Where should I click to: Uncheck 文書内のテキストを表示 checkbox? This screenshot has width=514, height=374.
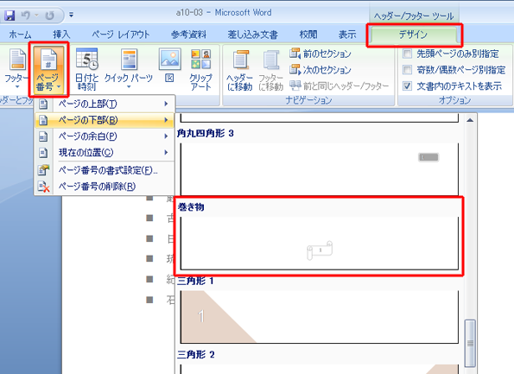(x=407, y=86)
